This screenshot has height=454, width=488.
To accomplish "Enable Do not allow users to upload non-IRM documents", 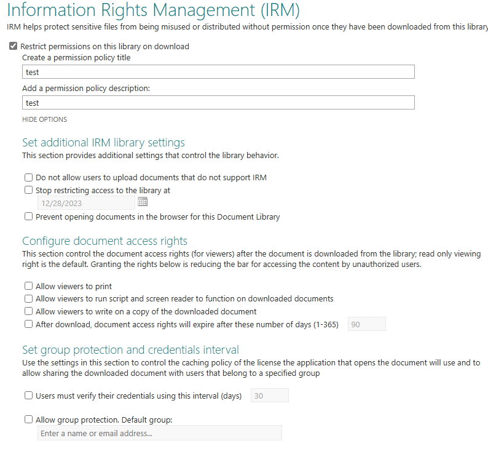I will 29,178.
